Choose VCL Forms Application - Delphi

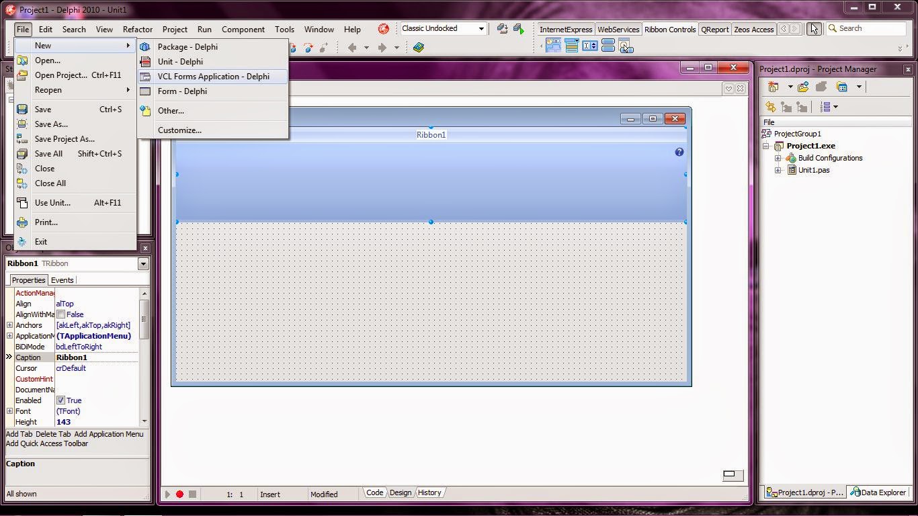pyautogui.click(x=213, y=77)
